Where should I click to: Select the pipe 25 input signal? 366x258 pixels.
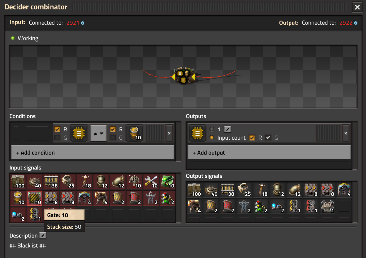point(68,182)
